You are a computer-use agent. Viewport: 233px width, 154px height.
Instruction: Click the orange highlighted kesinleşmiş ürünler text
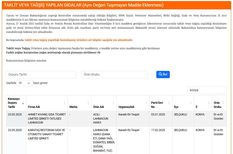[x=79, y=40]
